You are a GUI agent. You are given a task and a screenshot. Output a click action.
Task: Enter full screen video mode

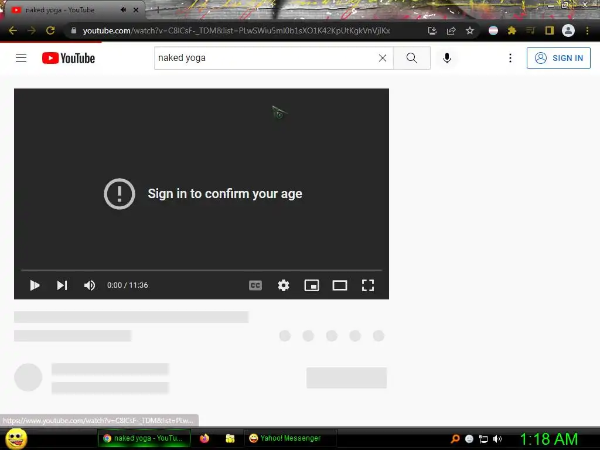click(368, 285)
